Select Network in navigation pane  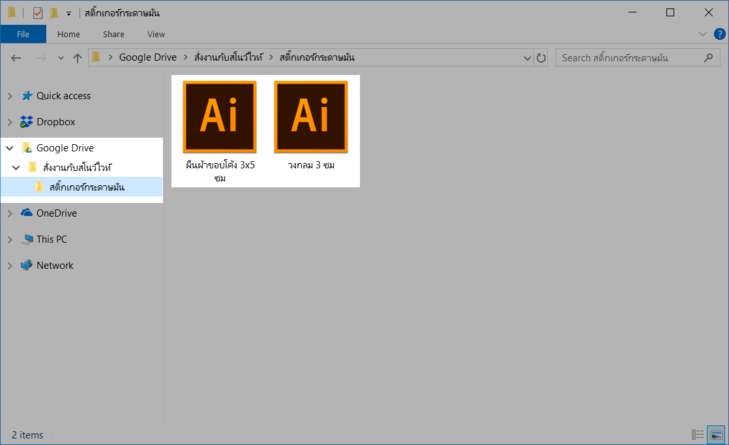point(55,265)
